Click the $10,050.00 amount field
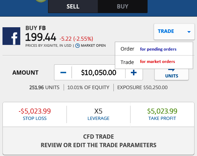The image size is (197, 156). [98, 73]
